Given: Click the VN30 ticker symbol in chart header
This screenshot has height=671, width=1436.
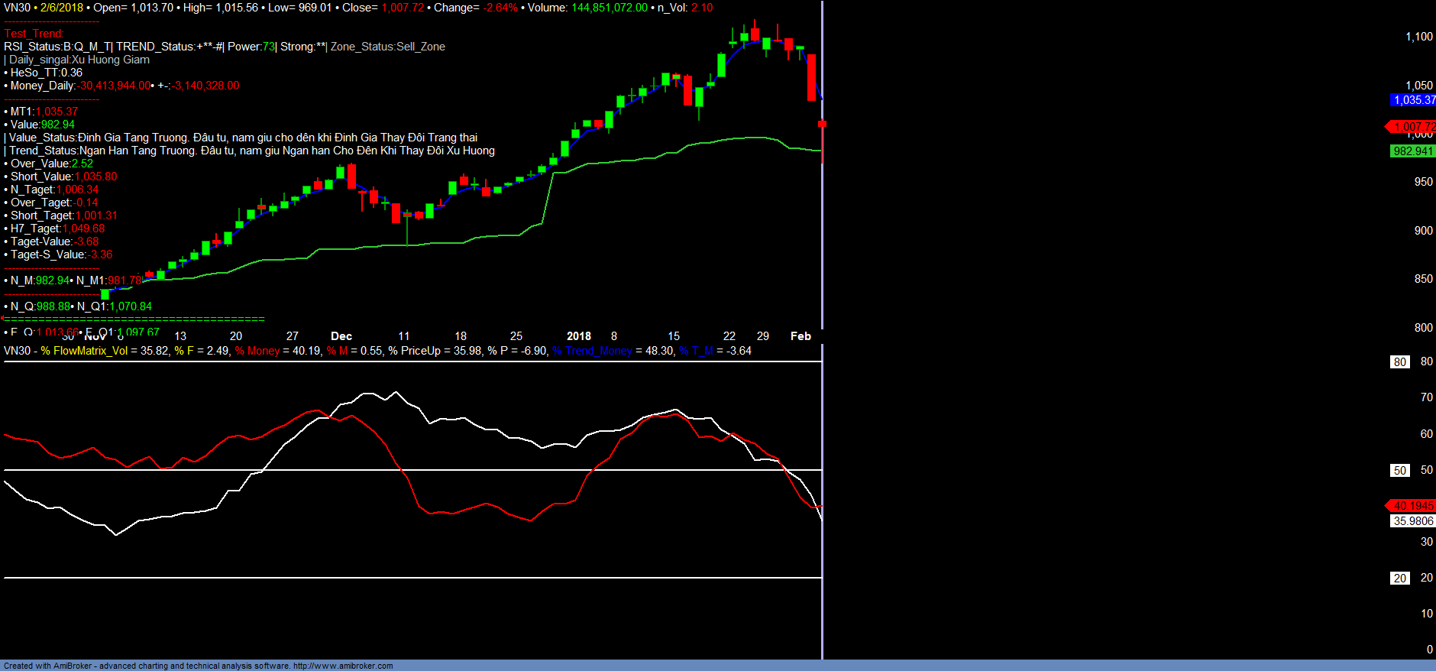Looking at the screenshot, I should [17, 8].
